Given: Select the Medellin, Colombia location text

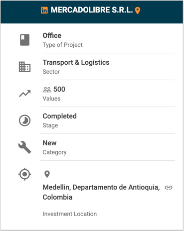Looking at the screenshot, I should point(101,192).
